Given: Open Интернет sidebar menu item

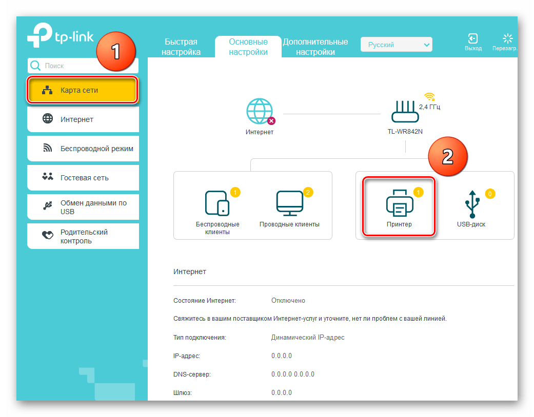Looking at the screenshot, I should 83,119.
